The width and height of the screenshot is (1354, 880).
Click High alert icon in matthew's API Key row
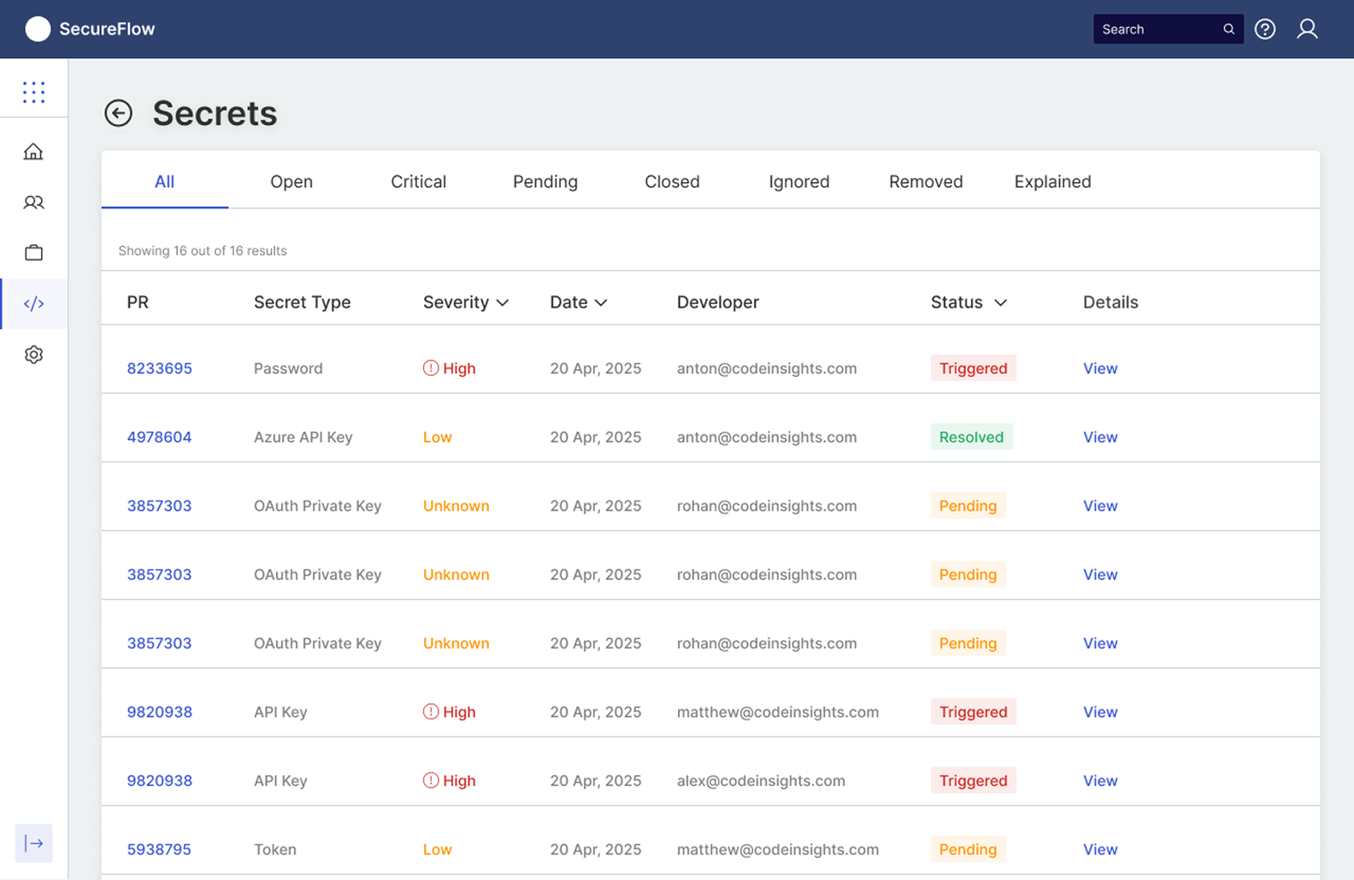pyautogui.click(x=431, y=712)
